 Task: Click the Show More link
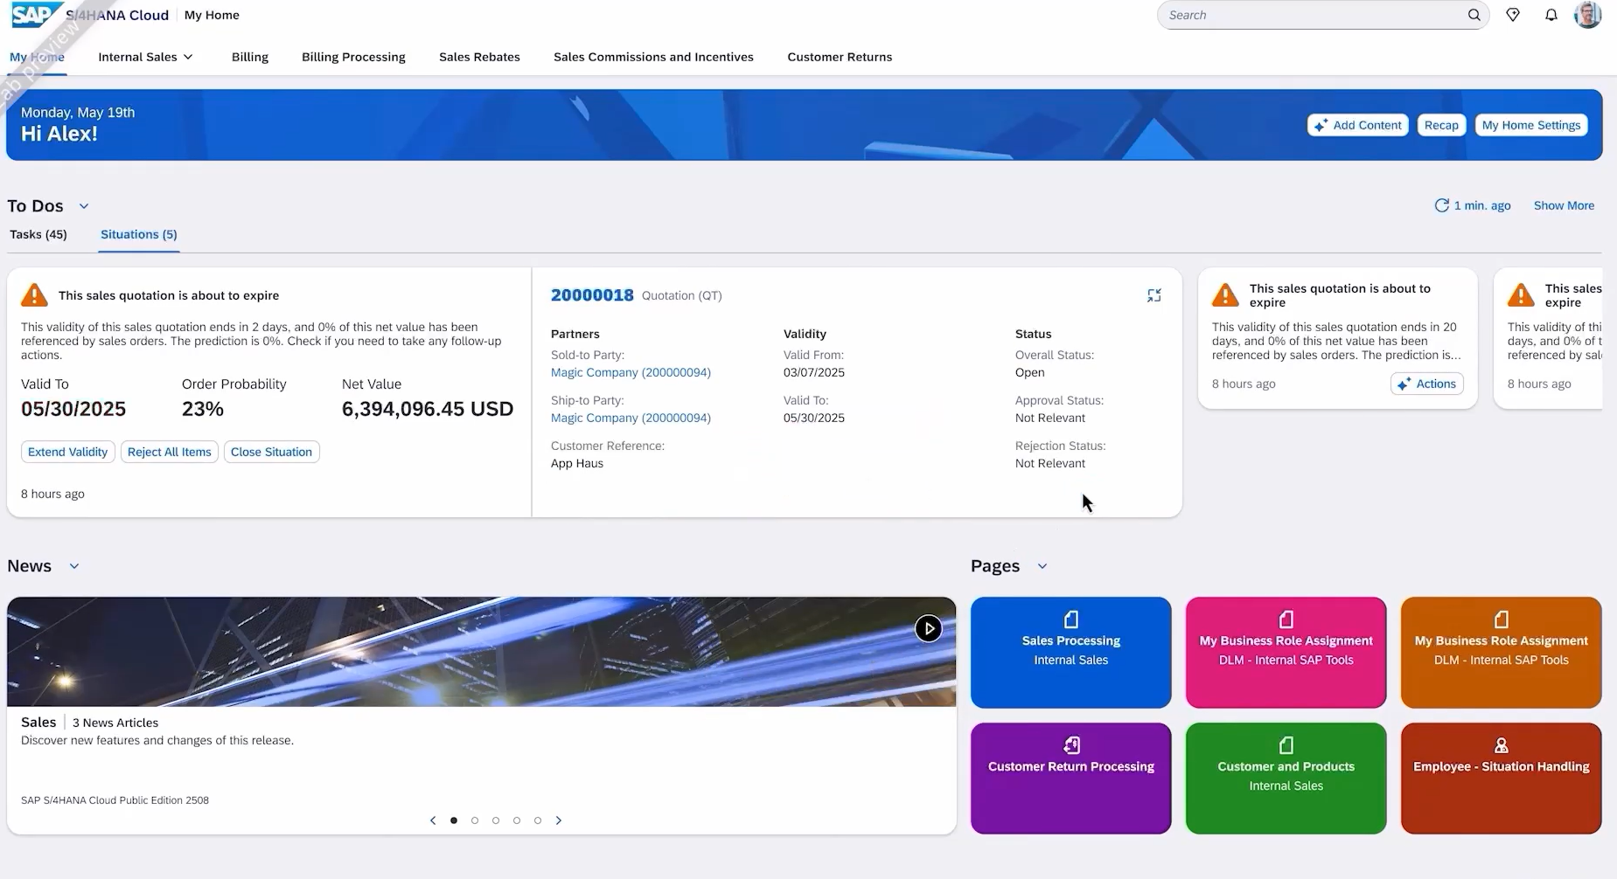1564,205
